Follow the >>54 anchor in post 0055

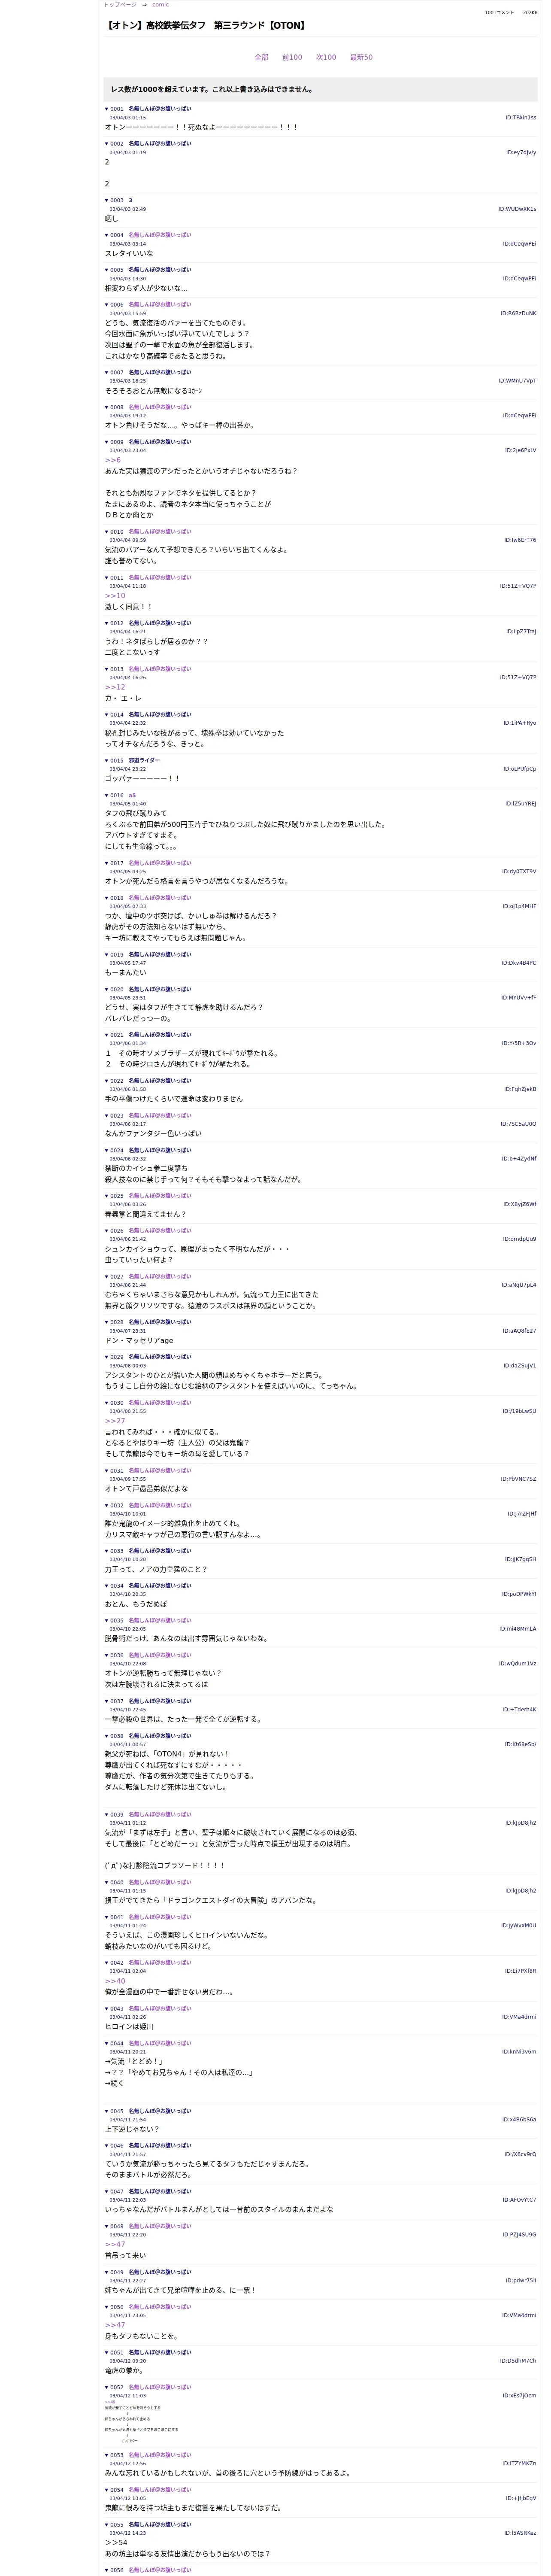click(116, 2543)
